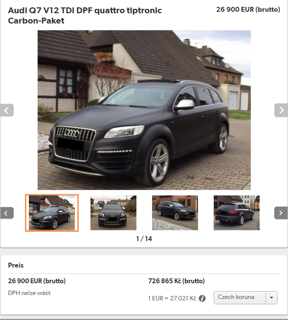Click the DPH nelze vrátit note
The image size is (288, 320).
(x=29, y=293)
